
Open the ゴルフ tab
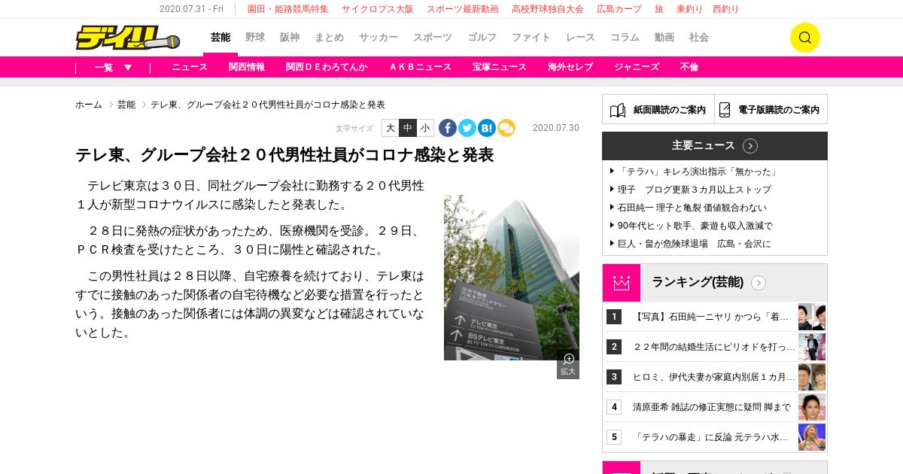click(482, 38)
